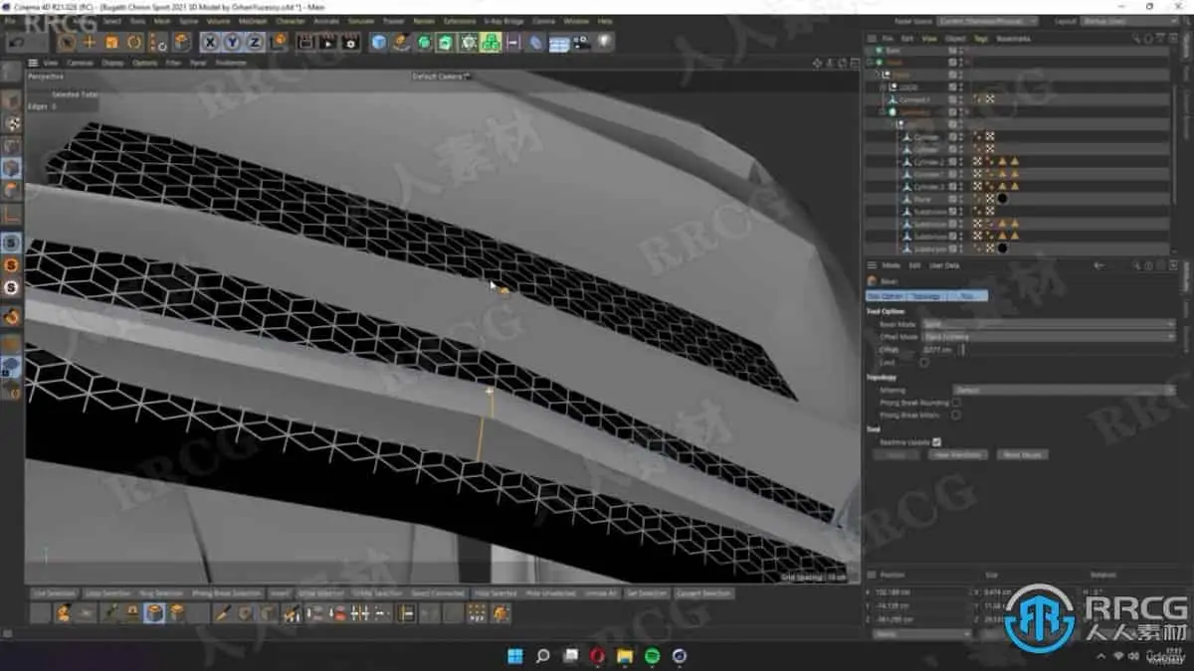Select the Rotate tool icon

pos(134,42)
